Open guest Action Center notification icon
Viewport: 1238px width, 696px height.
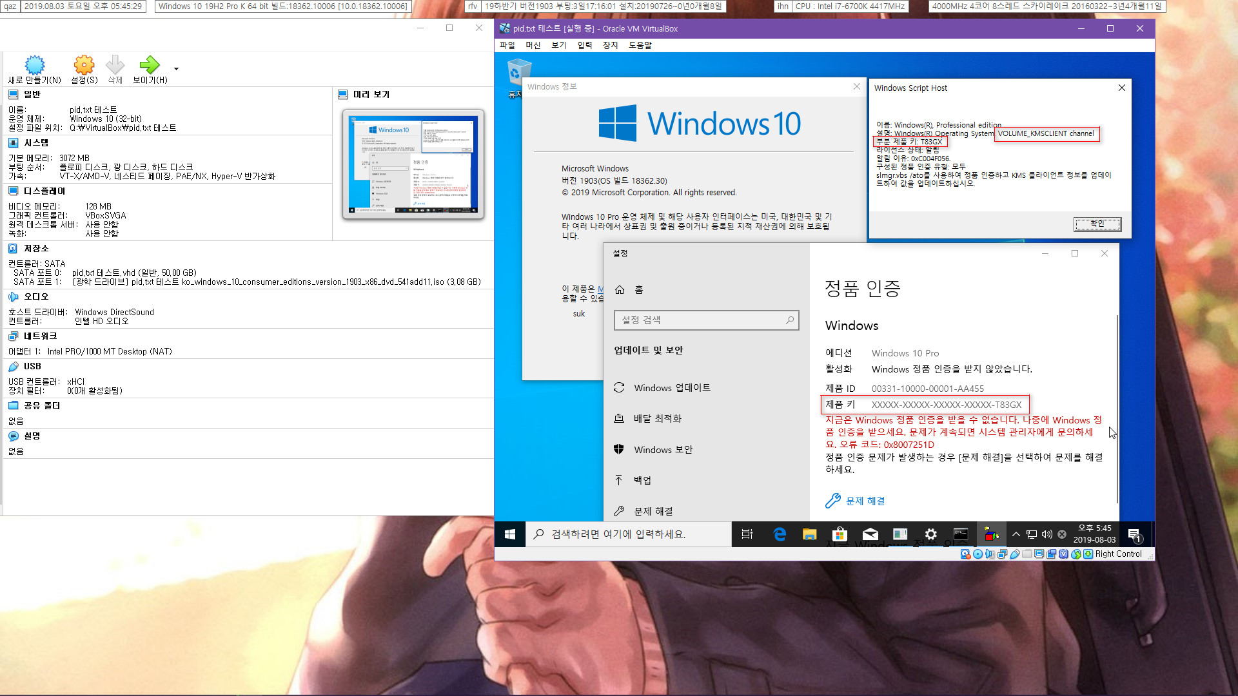point(1134,534)
